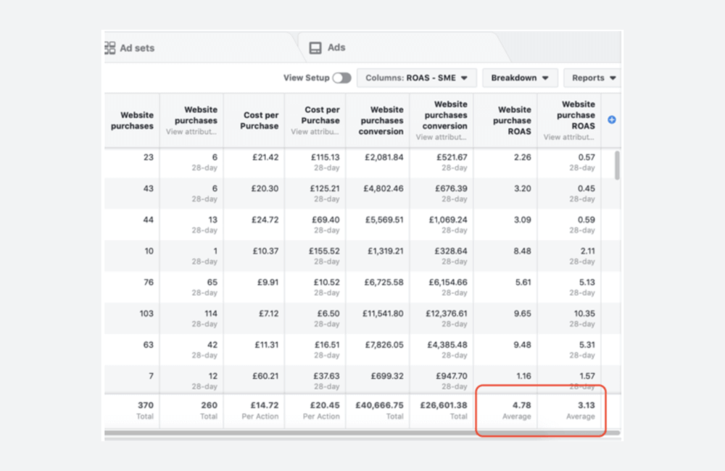Viewport: 725px width, 471px height.
Task: Add a column with the blue plus icon
Action: 611,120
